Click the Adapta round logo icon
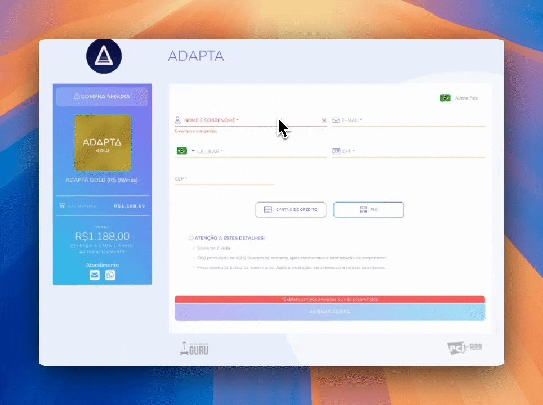 104,56
